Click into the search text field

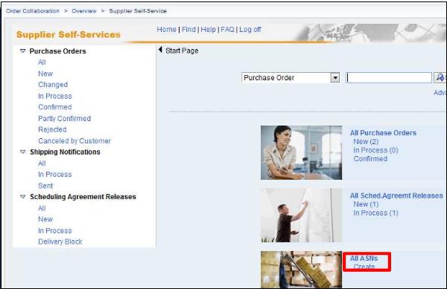(x=389, y=77)
